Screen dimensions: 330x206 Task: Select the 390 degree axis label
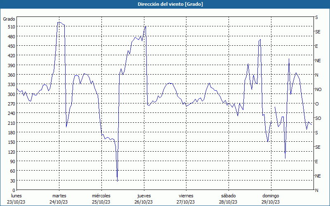11,66
